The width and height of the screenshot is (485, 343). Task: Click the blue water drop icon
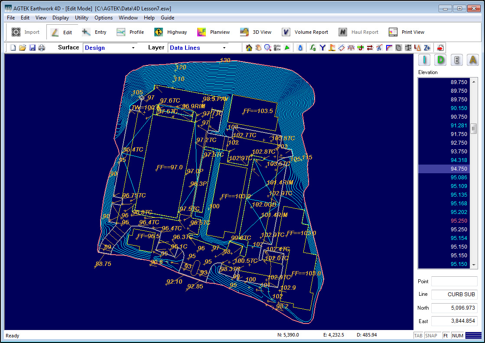(300, 48)
